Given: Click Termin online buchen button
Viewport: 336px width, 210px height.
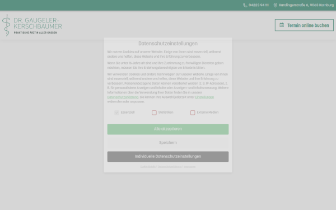Looking at the screenshot, I should [x=304, y=25].
